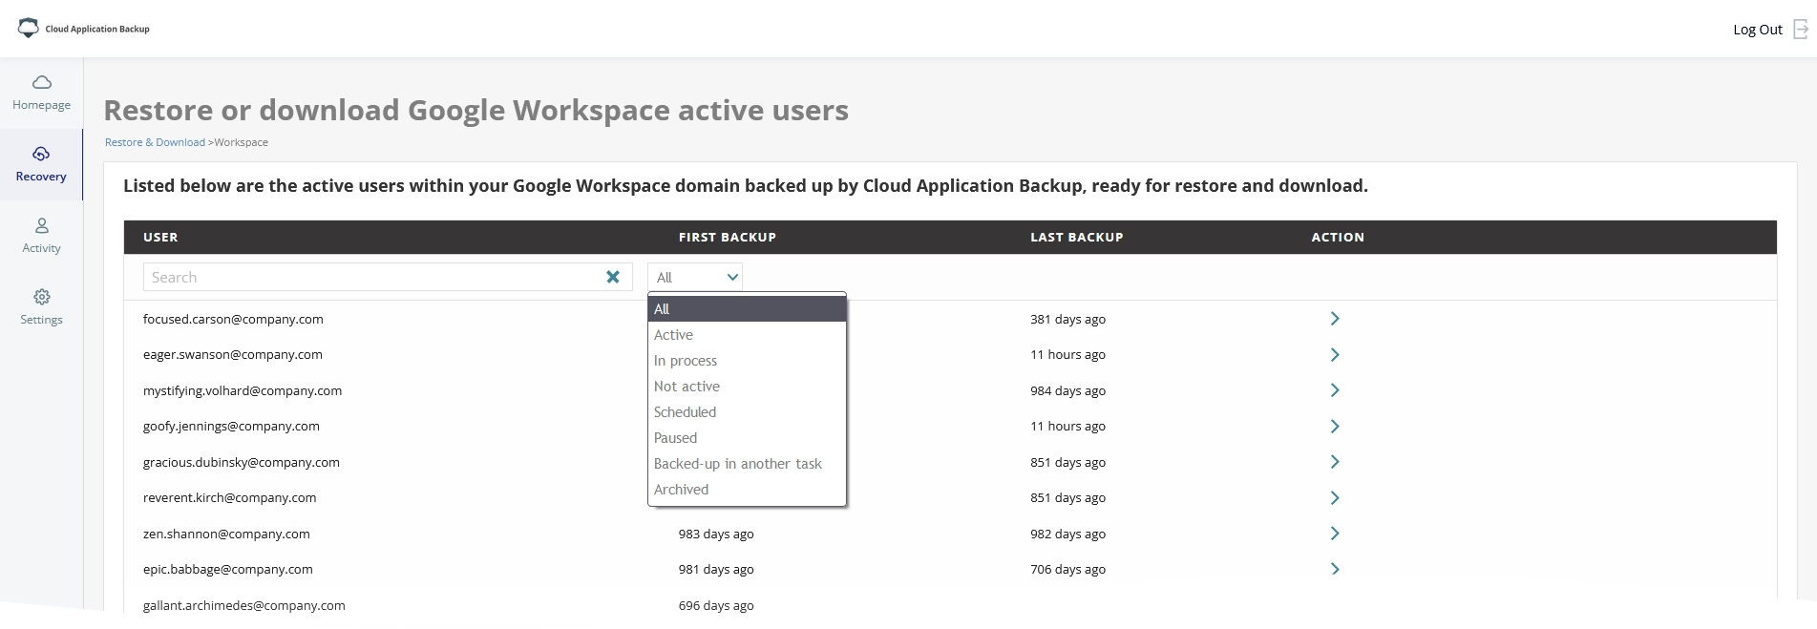Click the Log Out exit icon
1817x629 pixels.
pos(1801,30)
